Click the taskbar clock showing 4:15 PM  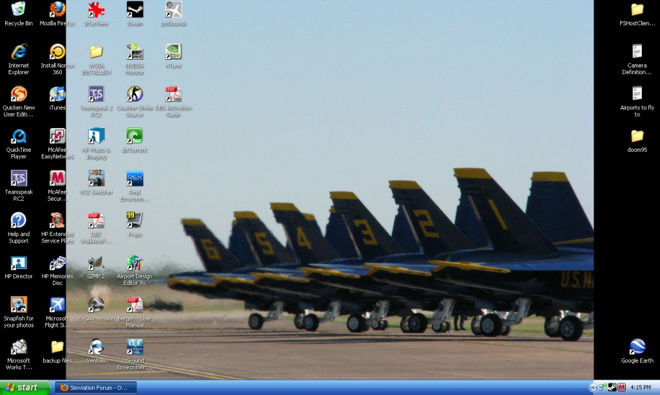(x=641, y=387)
